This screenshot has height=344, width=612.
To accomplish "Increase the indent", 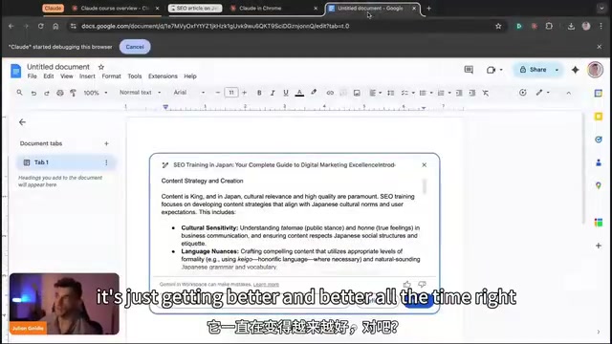I will (x=472, y=93).
